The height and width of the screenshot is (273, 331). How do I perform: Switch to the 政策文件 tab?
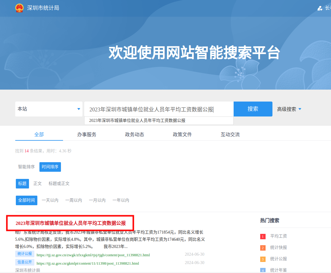[182, 134]
